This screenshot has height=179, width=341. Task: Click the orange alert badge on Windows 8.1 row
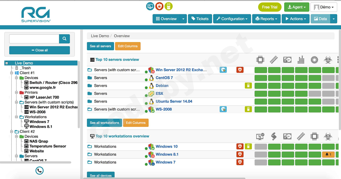pos(328,155)
